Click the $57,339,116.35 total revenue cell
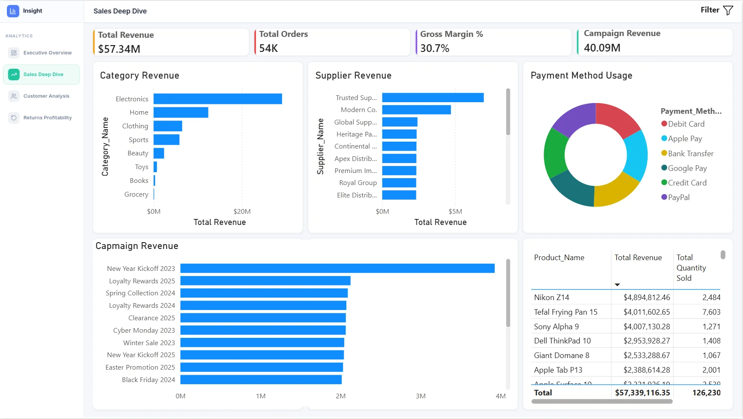 [642, 392]
